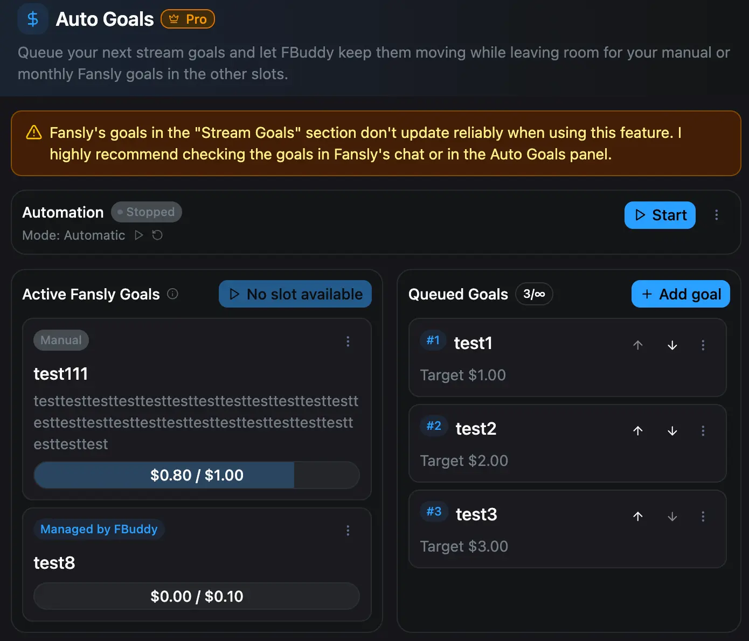Click the Start button to begin automation
The width and height of the screenshot is (749, 641).
660,215
